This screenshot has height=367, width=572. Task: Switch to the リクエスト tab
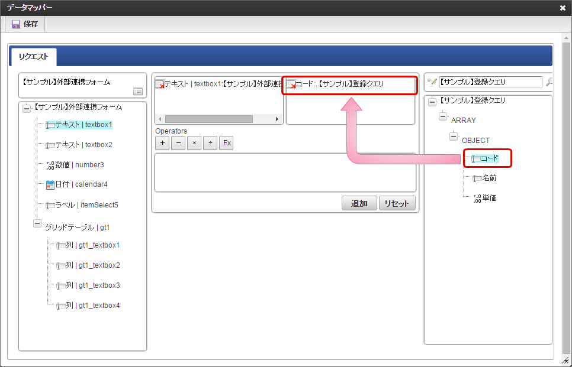33,56
